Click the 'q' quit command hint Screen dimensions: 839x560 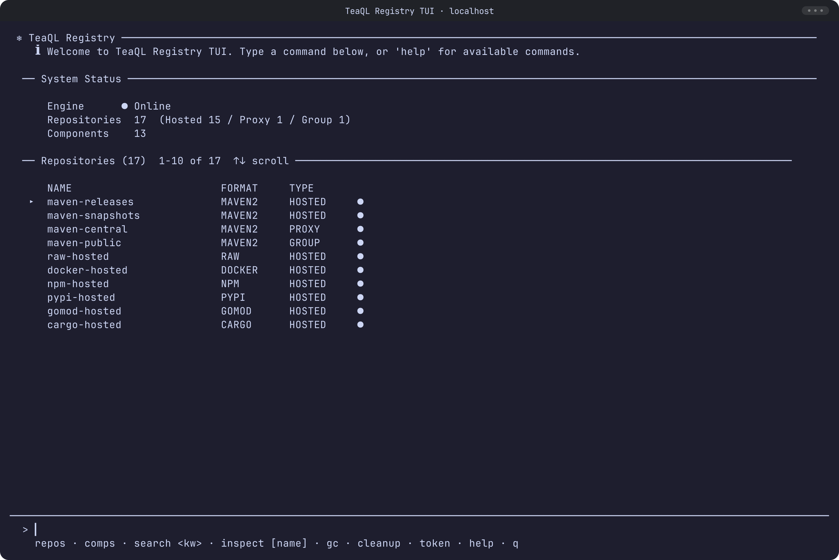coord(515,544)
